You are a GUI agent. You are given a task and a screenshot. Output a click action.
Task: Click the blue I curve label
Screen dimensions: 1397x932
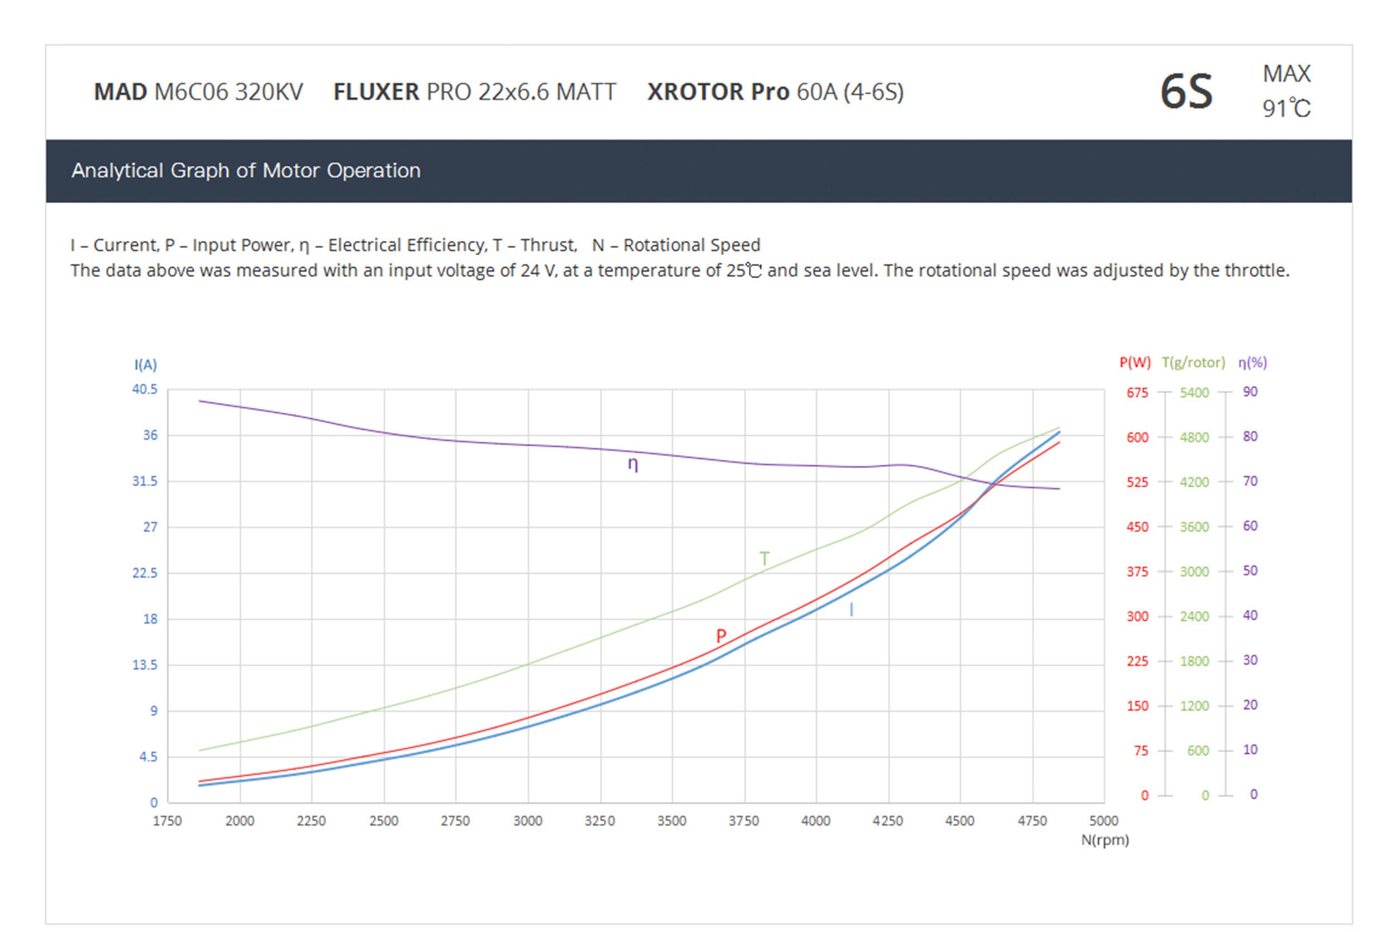(x=851, y=610)
